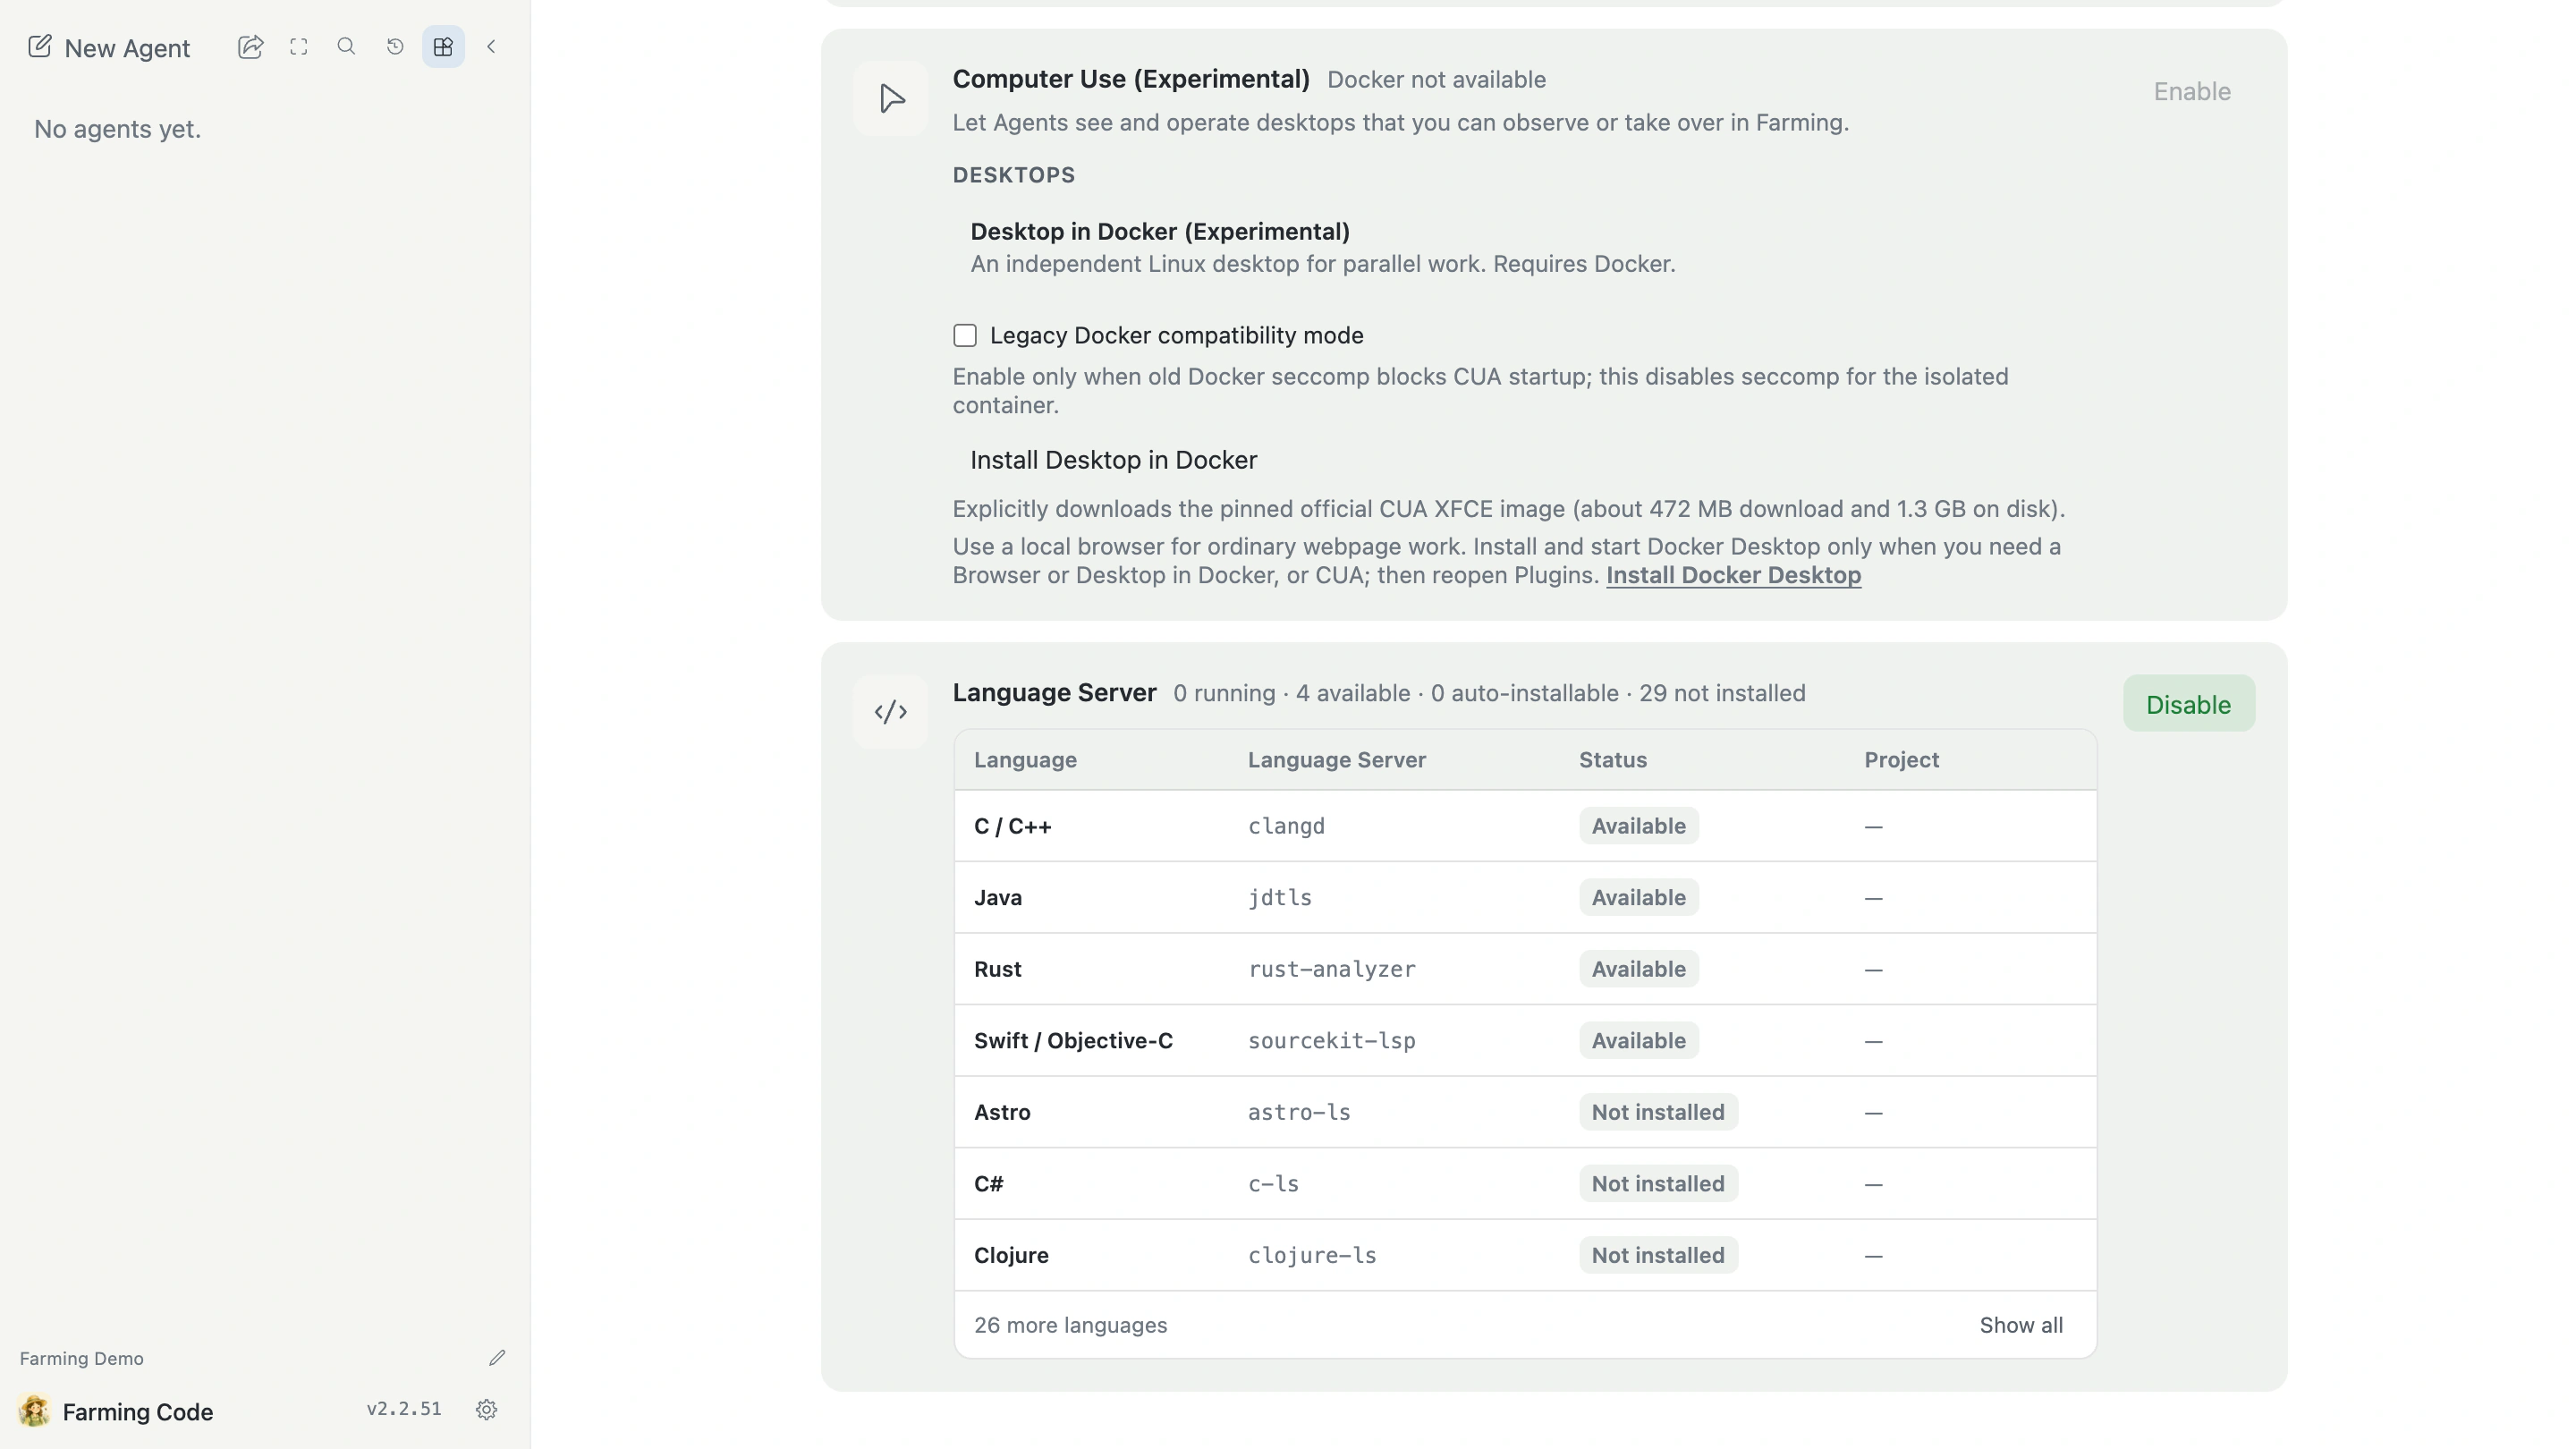The height and width of the screenshot is (1449, 2576).
Task: Click the Project column header
Action: coord(1901,760)
